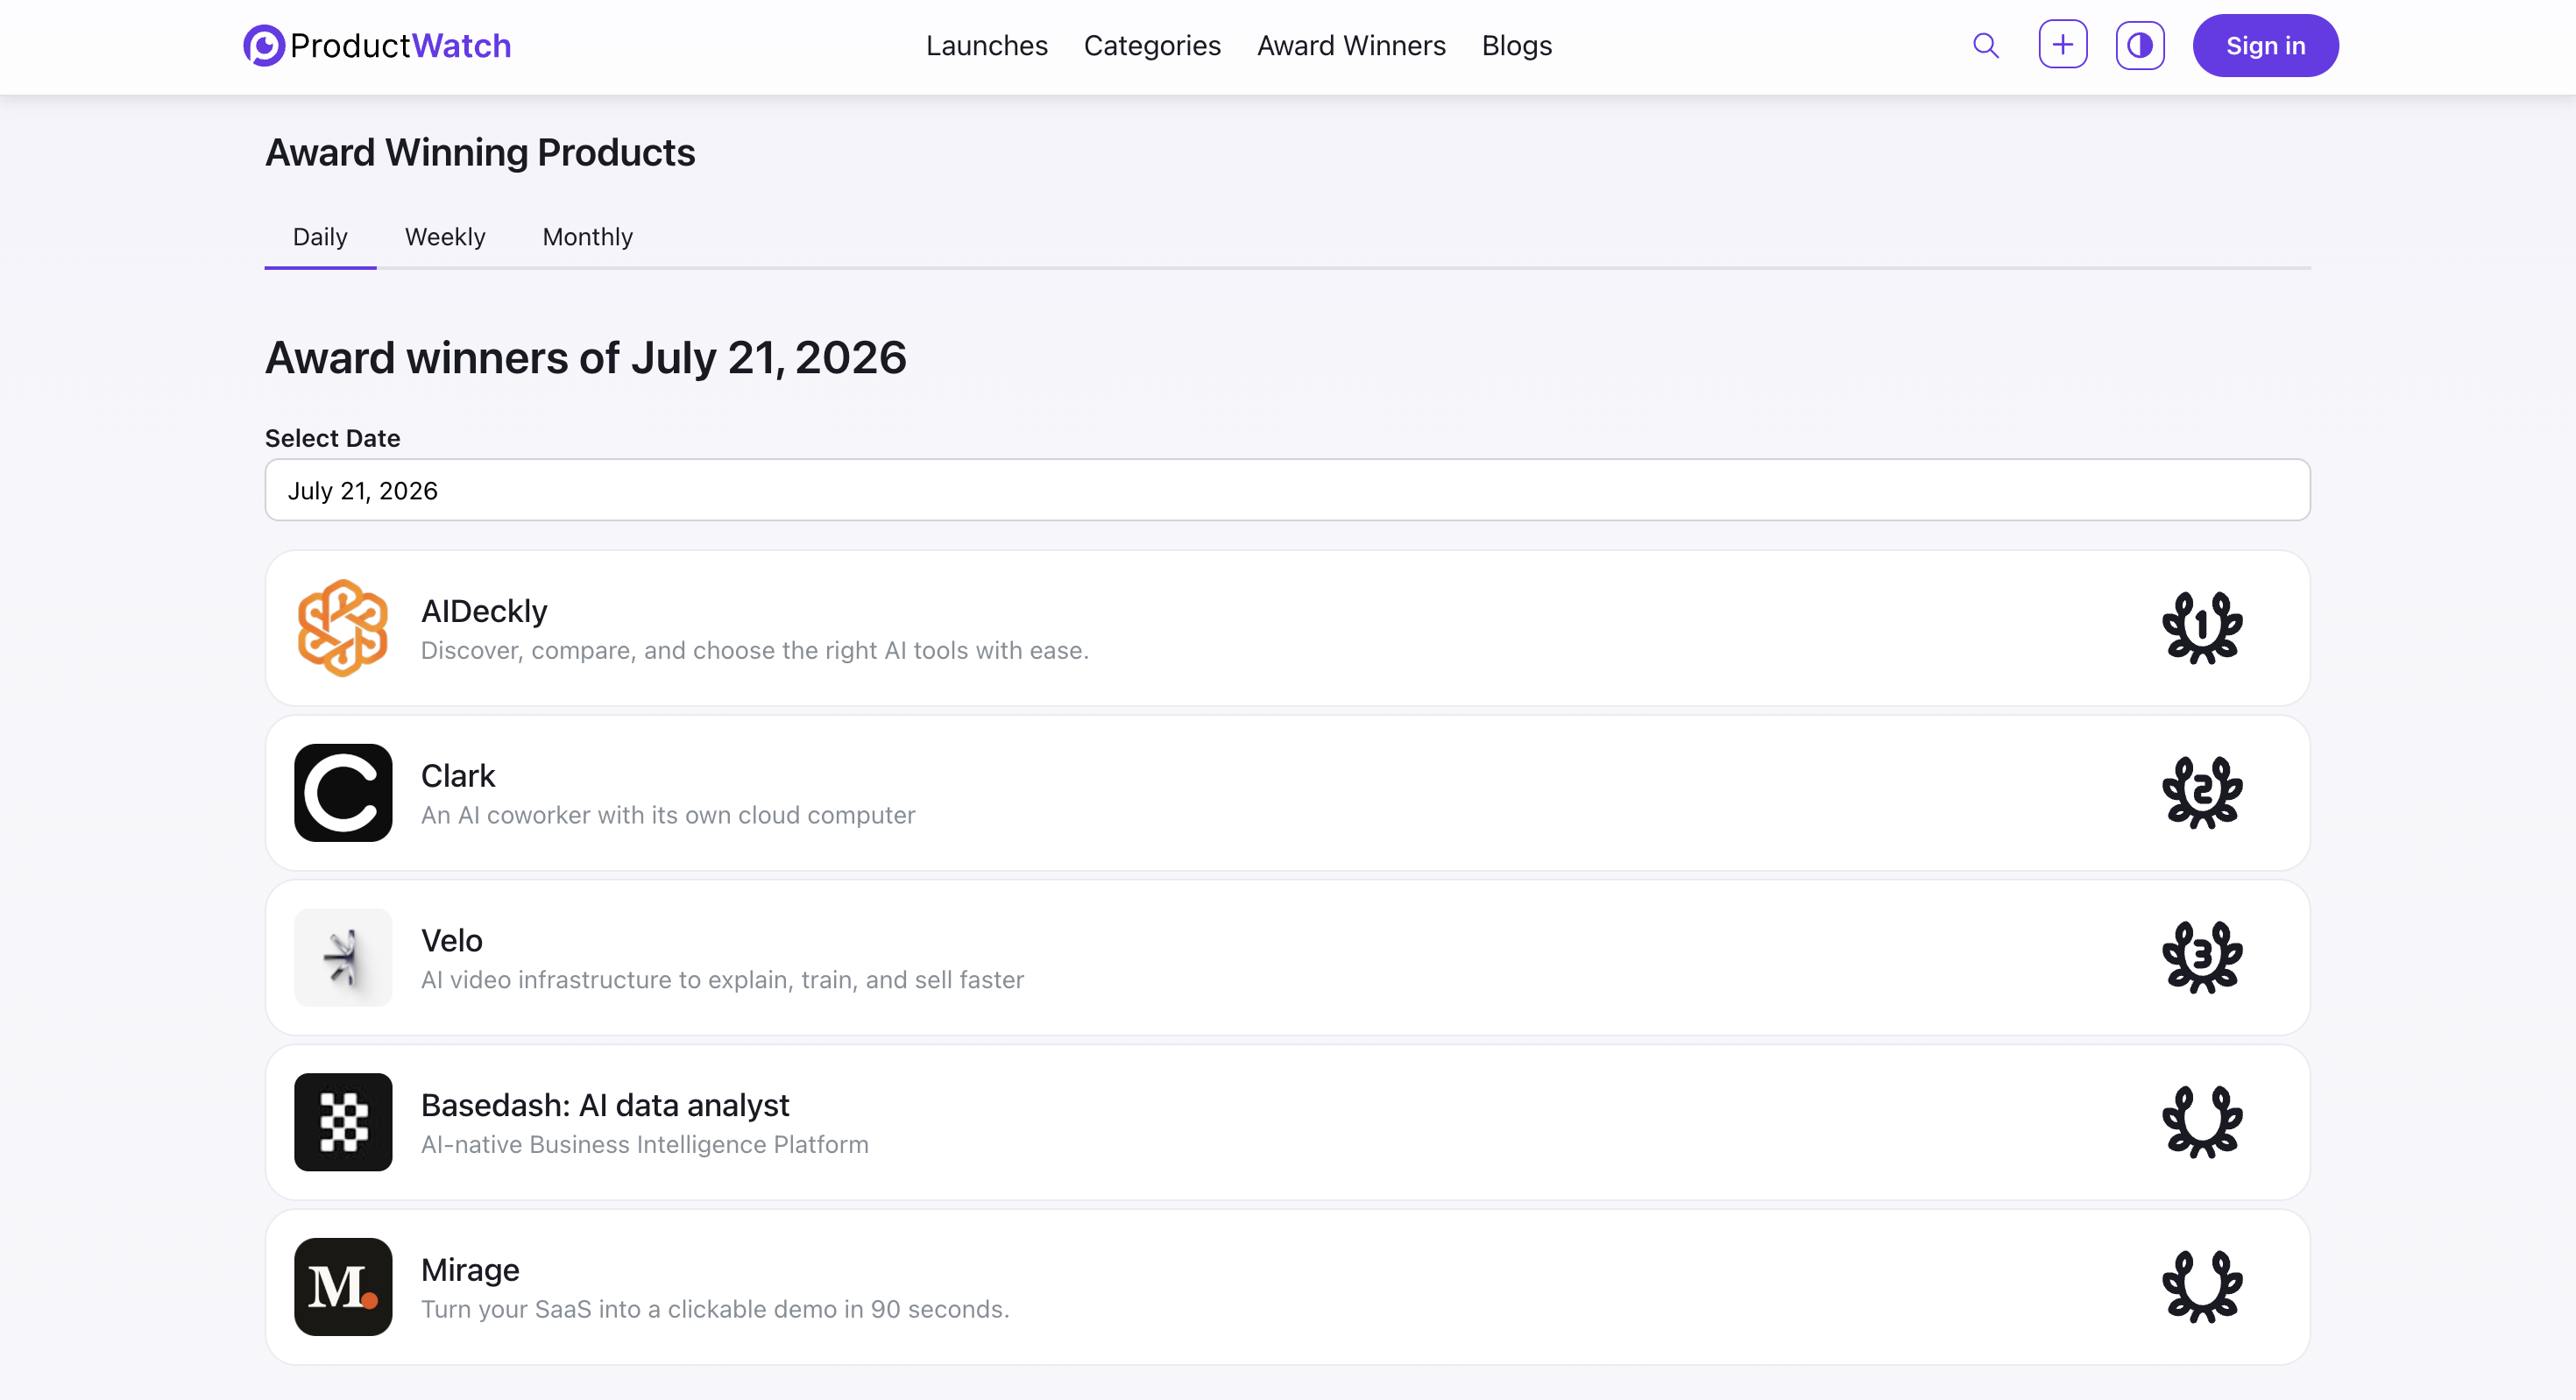Click the Basedash checkered logo
The width and height of the screenshot is (2576, 1400).
pyautogui.click(x=343, y=1122)
